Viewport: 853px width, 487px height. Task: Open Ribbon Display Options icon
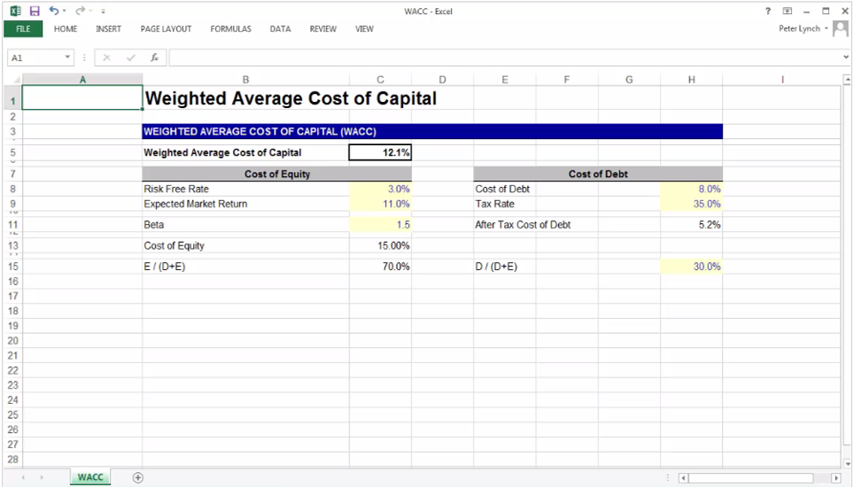(787, 11)
